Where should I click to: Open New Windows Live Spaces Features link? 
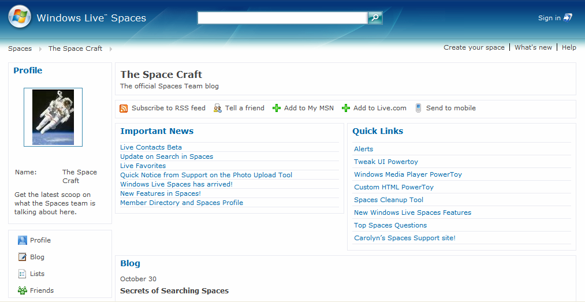pyautogui.click(x=413, y=212)
